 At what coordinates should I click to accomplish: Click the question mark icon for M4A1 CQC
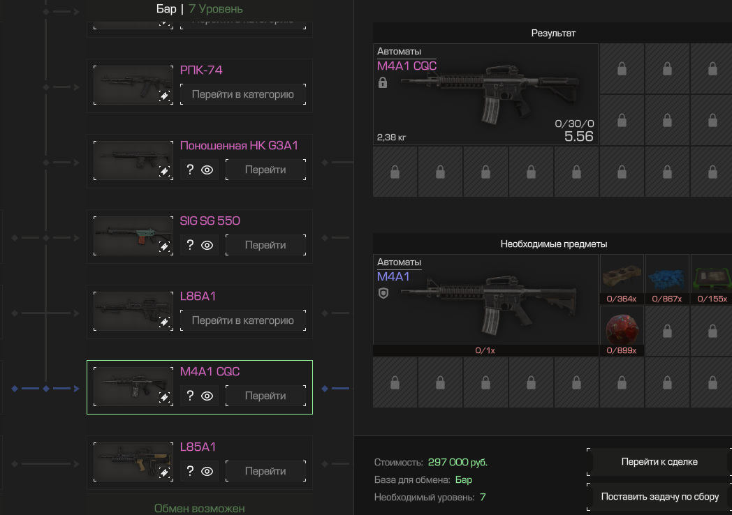point(190,396)
